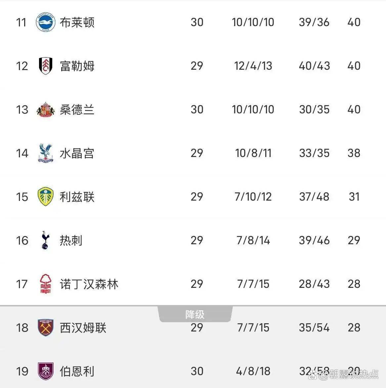Click the Fulham club crest icon
Viewport: 386px width, 388px height.
[x=45, y=66]
